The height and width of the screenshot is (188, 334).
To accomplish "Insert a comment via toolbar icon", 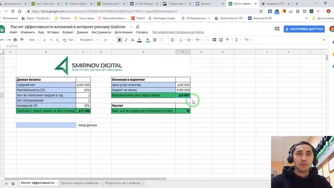I will tap(214, 40).
